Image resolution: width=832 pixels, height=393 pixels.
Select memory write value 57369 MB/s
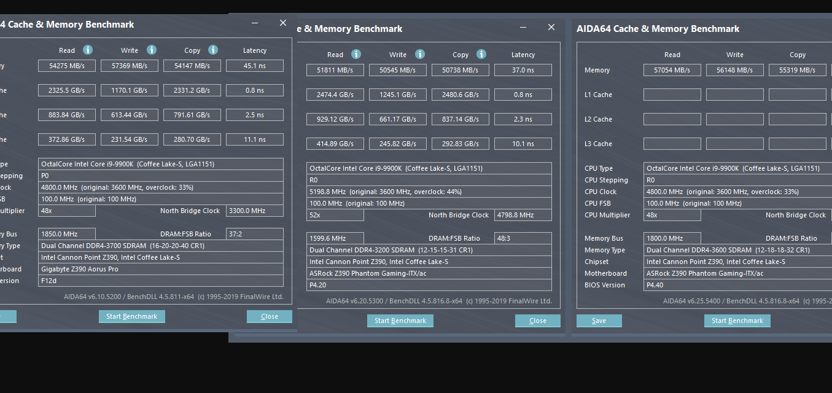130,66
